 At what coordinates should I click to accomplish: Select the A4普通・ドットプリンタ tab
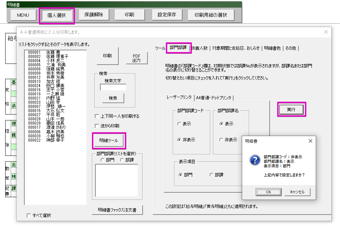[213, 98]
